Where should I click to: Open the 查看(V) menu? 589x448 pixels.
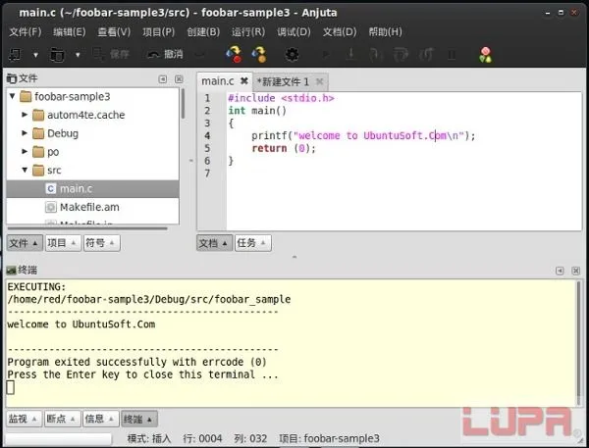[114, 32]
